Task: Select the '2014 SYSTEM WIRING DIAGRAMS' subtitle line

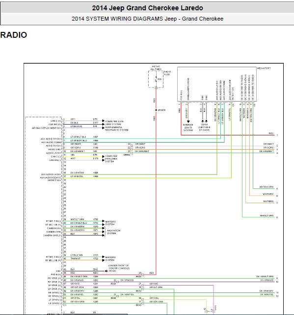Action: coord(148,19)
